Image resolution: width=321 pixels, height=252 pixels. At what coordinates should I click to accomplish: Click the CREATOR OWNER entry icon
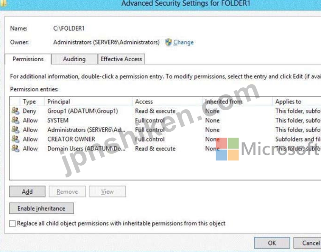pyautogui.click(x=16, y=139)
